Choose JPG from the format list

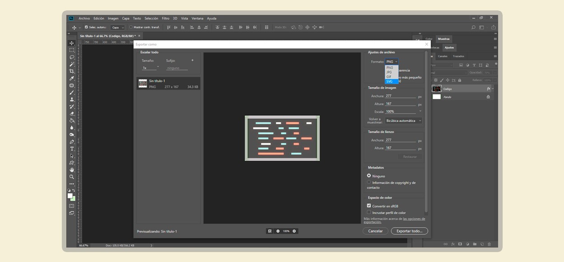tap(392, 72)
